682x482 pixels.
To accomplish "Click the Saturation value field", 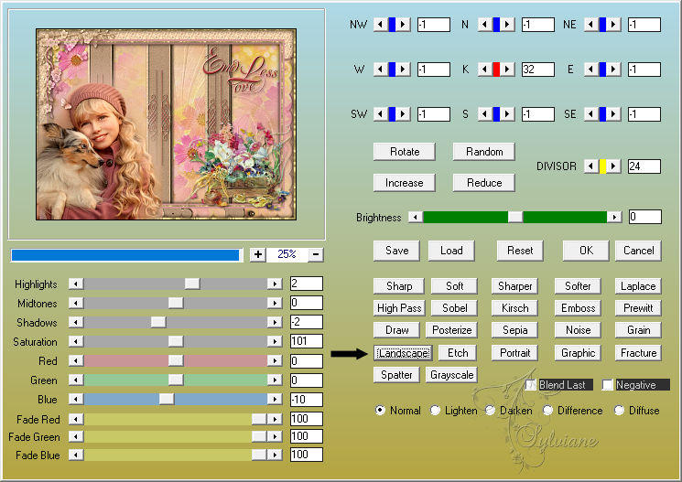I will 307,341.
